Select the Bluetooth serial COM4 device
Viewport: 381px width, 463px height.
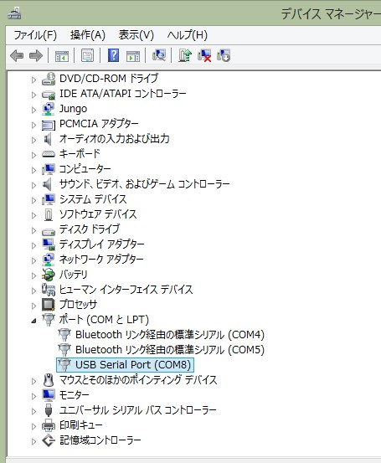[169, 335]
